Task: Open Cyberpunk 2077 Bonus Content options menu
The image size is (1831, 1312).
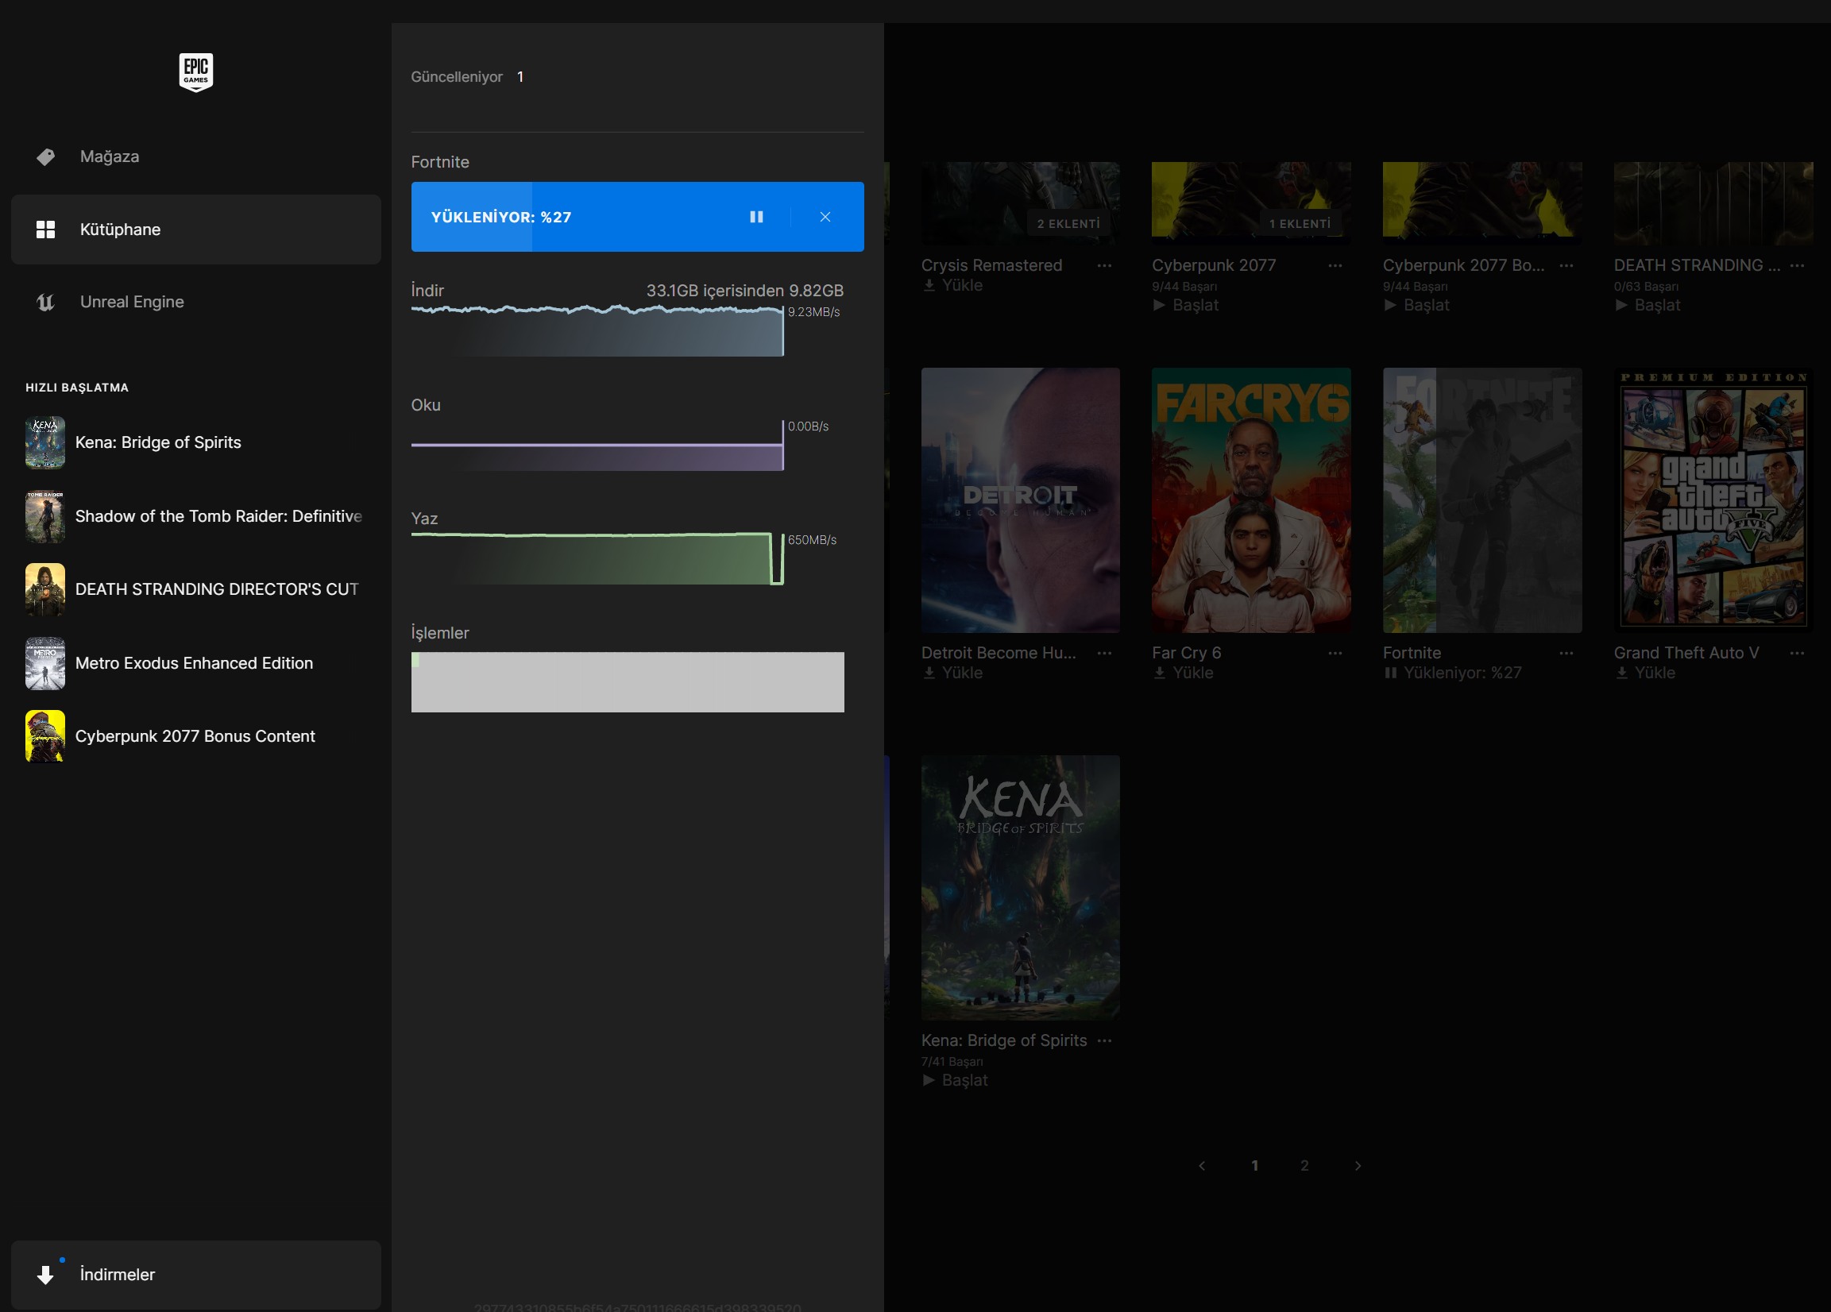Action: (x=1566, y=265)
